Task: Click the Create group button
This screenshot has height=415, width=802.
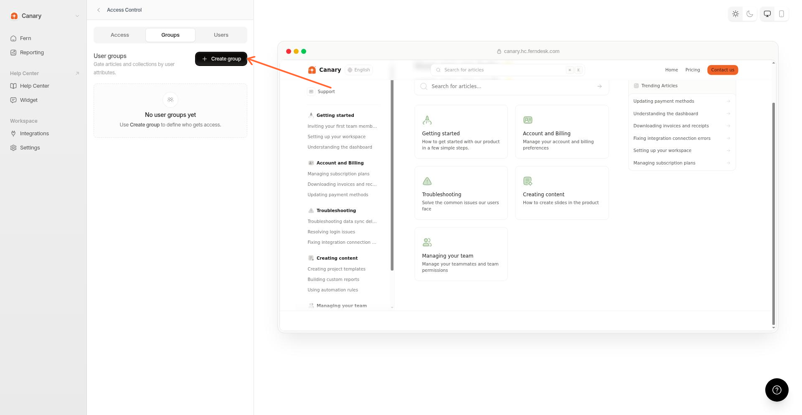Action: 221,59
